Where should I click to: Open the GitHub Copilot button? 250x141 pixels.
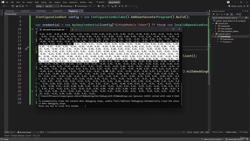pos(235,6)
